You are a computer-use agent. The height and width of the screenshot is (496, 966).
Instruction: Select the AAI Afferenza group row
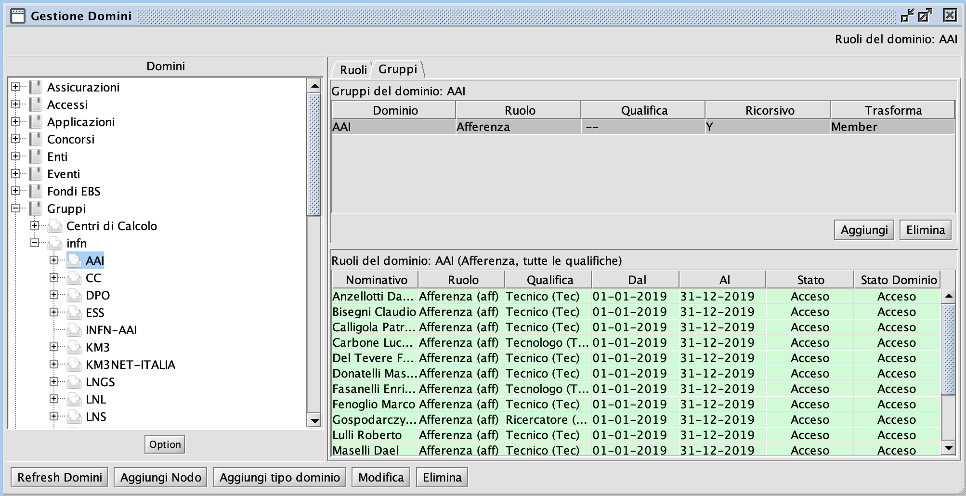(643, 127)
